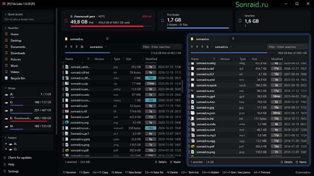Viewport: 314px width, 176px height.
Task: Focus the right pane Filter field
Action: 287,47
